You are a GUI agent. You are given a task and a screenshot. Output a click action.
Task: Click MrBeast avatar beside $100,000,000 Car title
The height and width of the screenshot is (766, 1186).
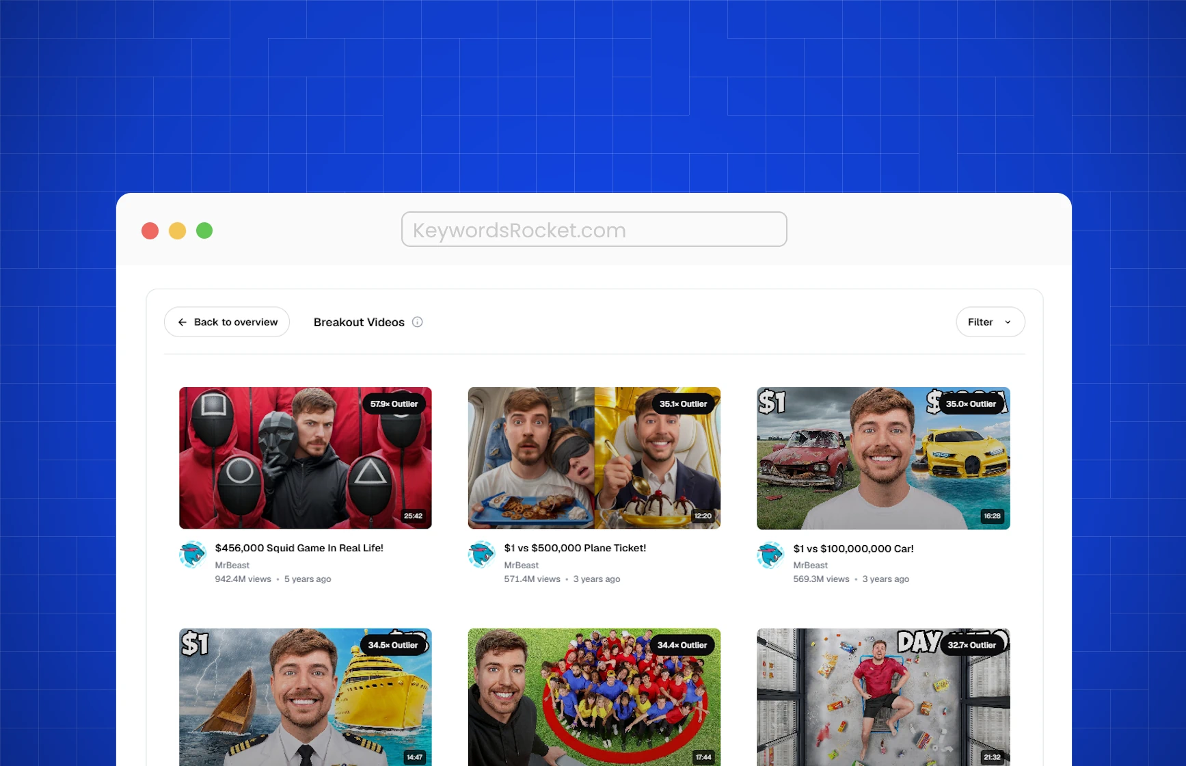pos(771,555)
